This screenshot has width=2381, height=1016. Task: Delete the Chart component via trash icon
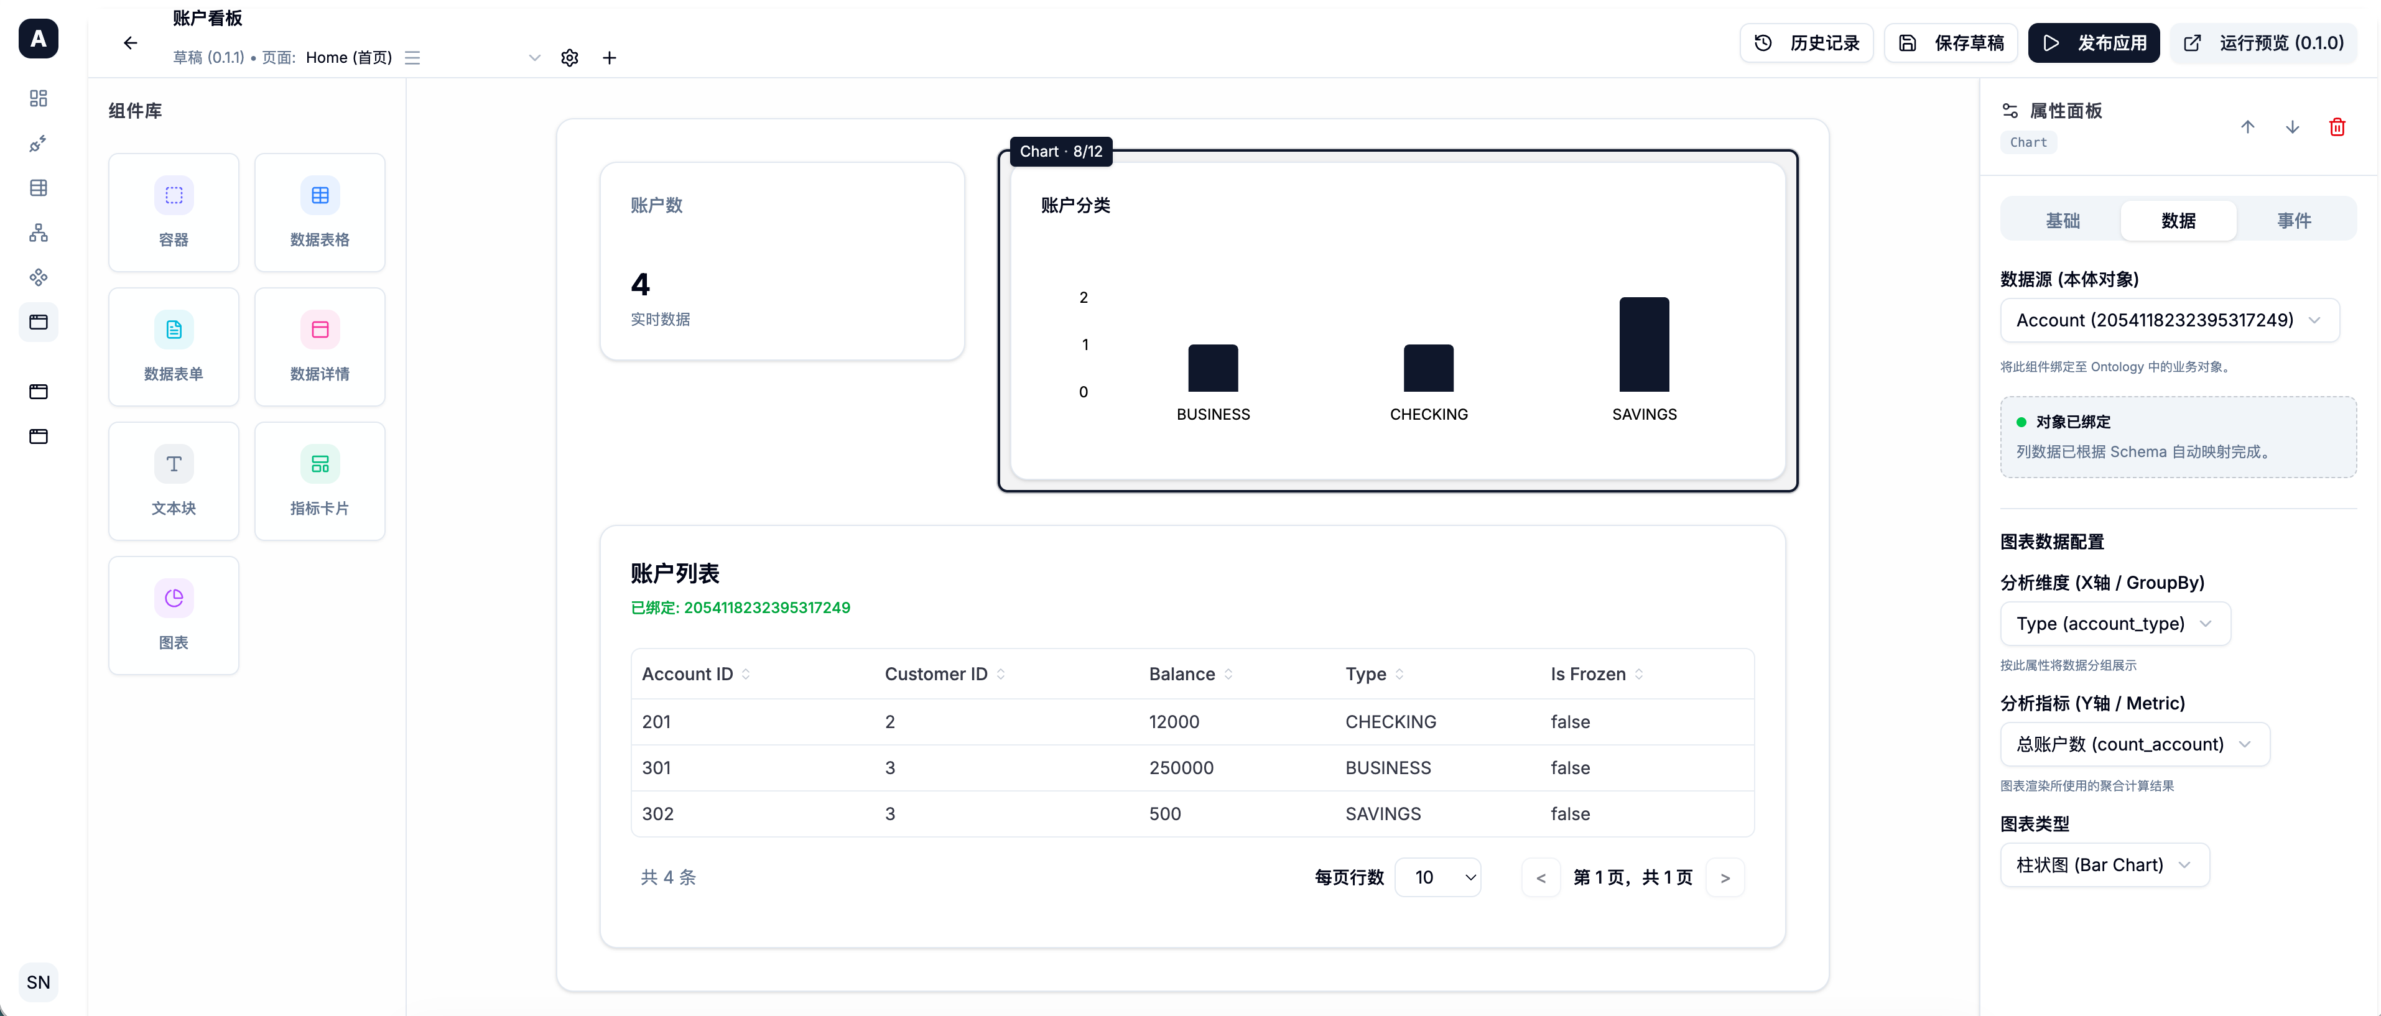pos(2337,127)
